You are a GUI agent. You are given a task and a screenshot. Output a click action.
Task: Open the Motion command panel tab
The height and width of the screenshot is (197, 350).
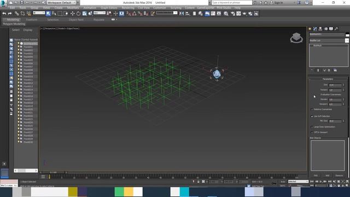point(326,28)
